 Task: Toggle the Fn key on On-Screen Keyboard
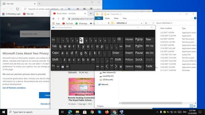click(53, 66)
